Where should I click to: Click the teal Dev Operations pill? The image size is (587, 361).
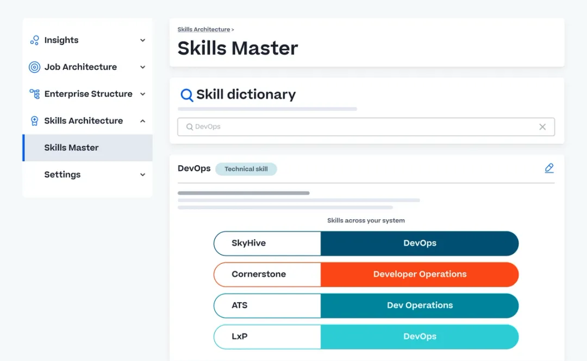click(x=420, y=305)
